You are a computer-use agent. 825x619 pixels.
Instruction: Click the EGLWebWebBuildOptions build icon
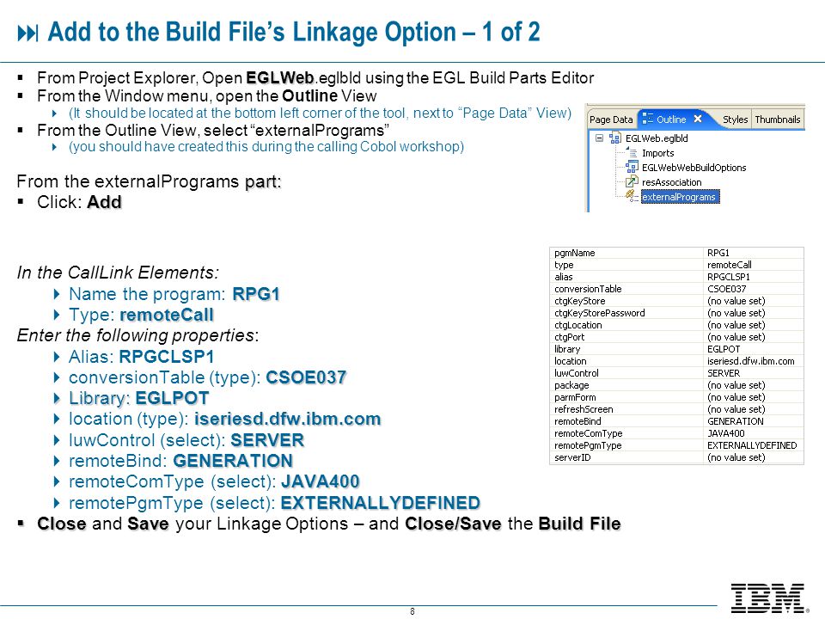point(632,168)
